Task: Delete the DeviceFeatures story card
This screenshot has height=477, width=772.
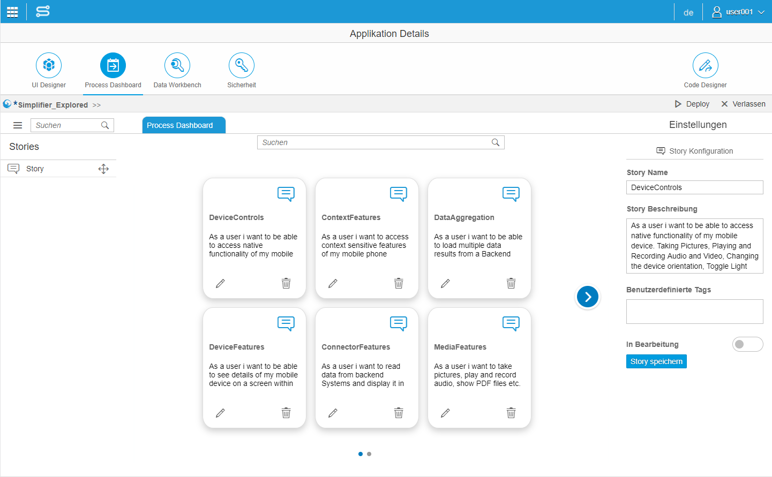Action: coord(286,413)
